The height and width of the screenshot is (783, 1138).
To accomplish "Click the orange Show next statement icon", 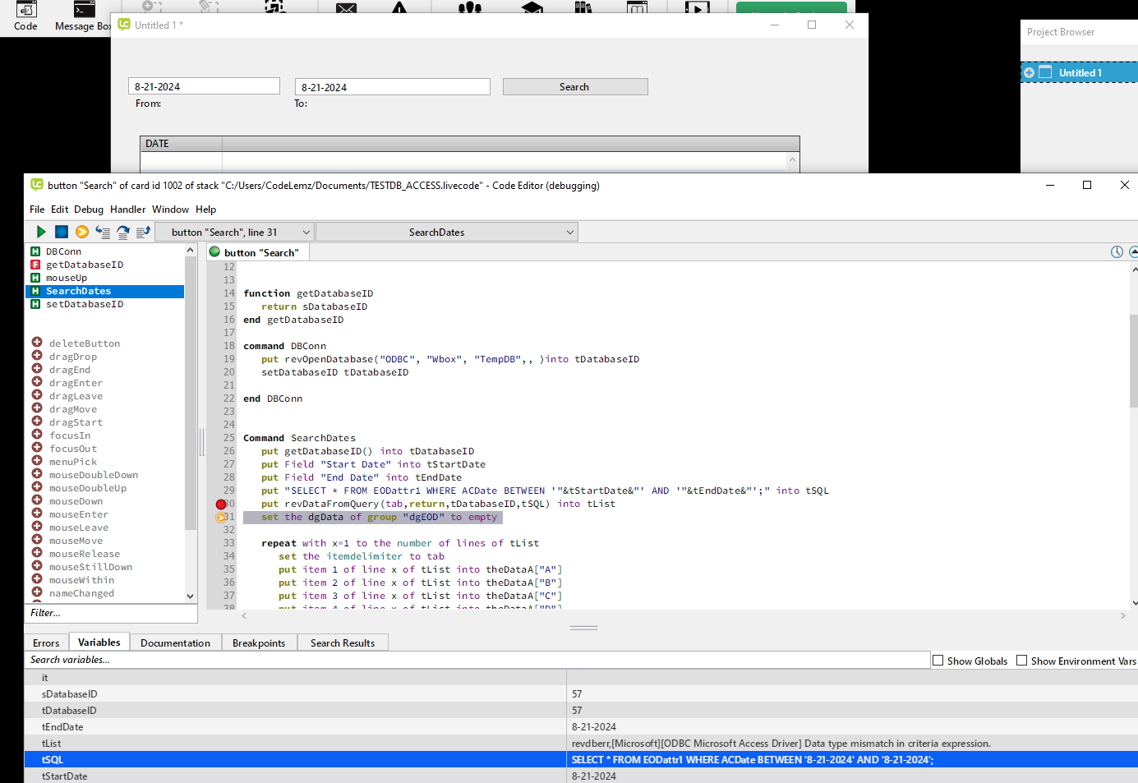I will [x=82, y=233].
